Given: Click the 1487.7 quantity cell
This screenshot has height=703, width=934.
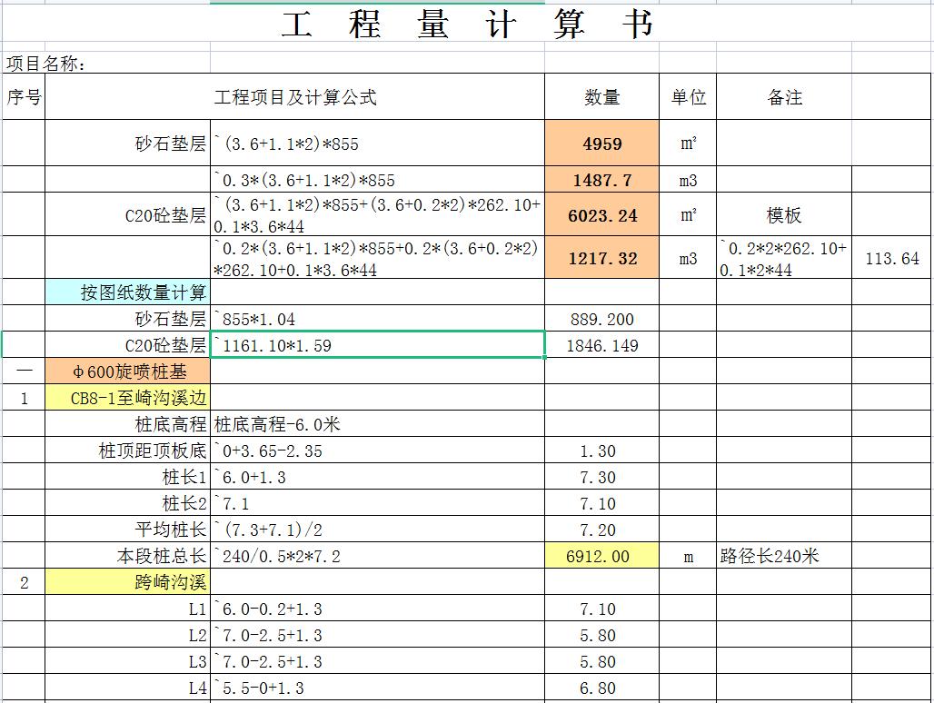Looking at the screenshot, I should point(601,180).
